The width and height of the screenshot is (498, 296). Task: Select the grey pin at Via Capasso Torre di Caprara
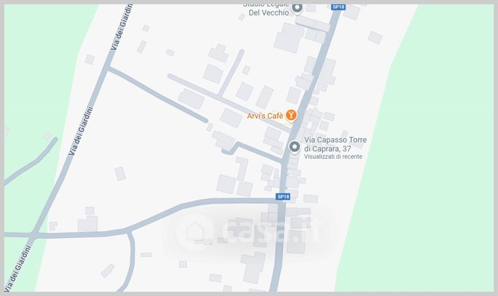(x=294, y=147)
